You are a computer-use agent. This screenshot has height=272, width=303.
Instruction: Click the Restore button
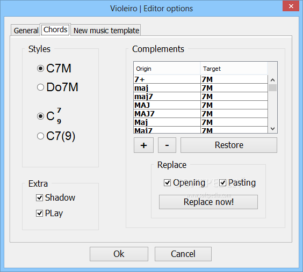click(x=229, y=145)
